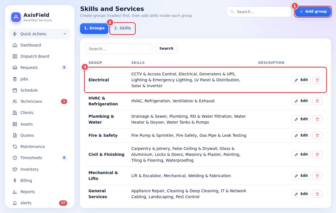This screenshot has height=213, width=336.
Task: Click the HVAC & Refrigeration group name
Action: click(x=103, y=101)
